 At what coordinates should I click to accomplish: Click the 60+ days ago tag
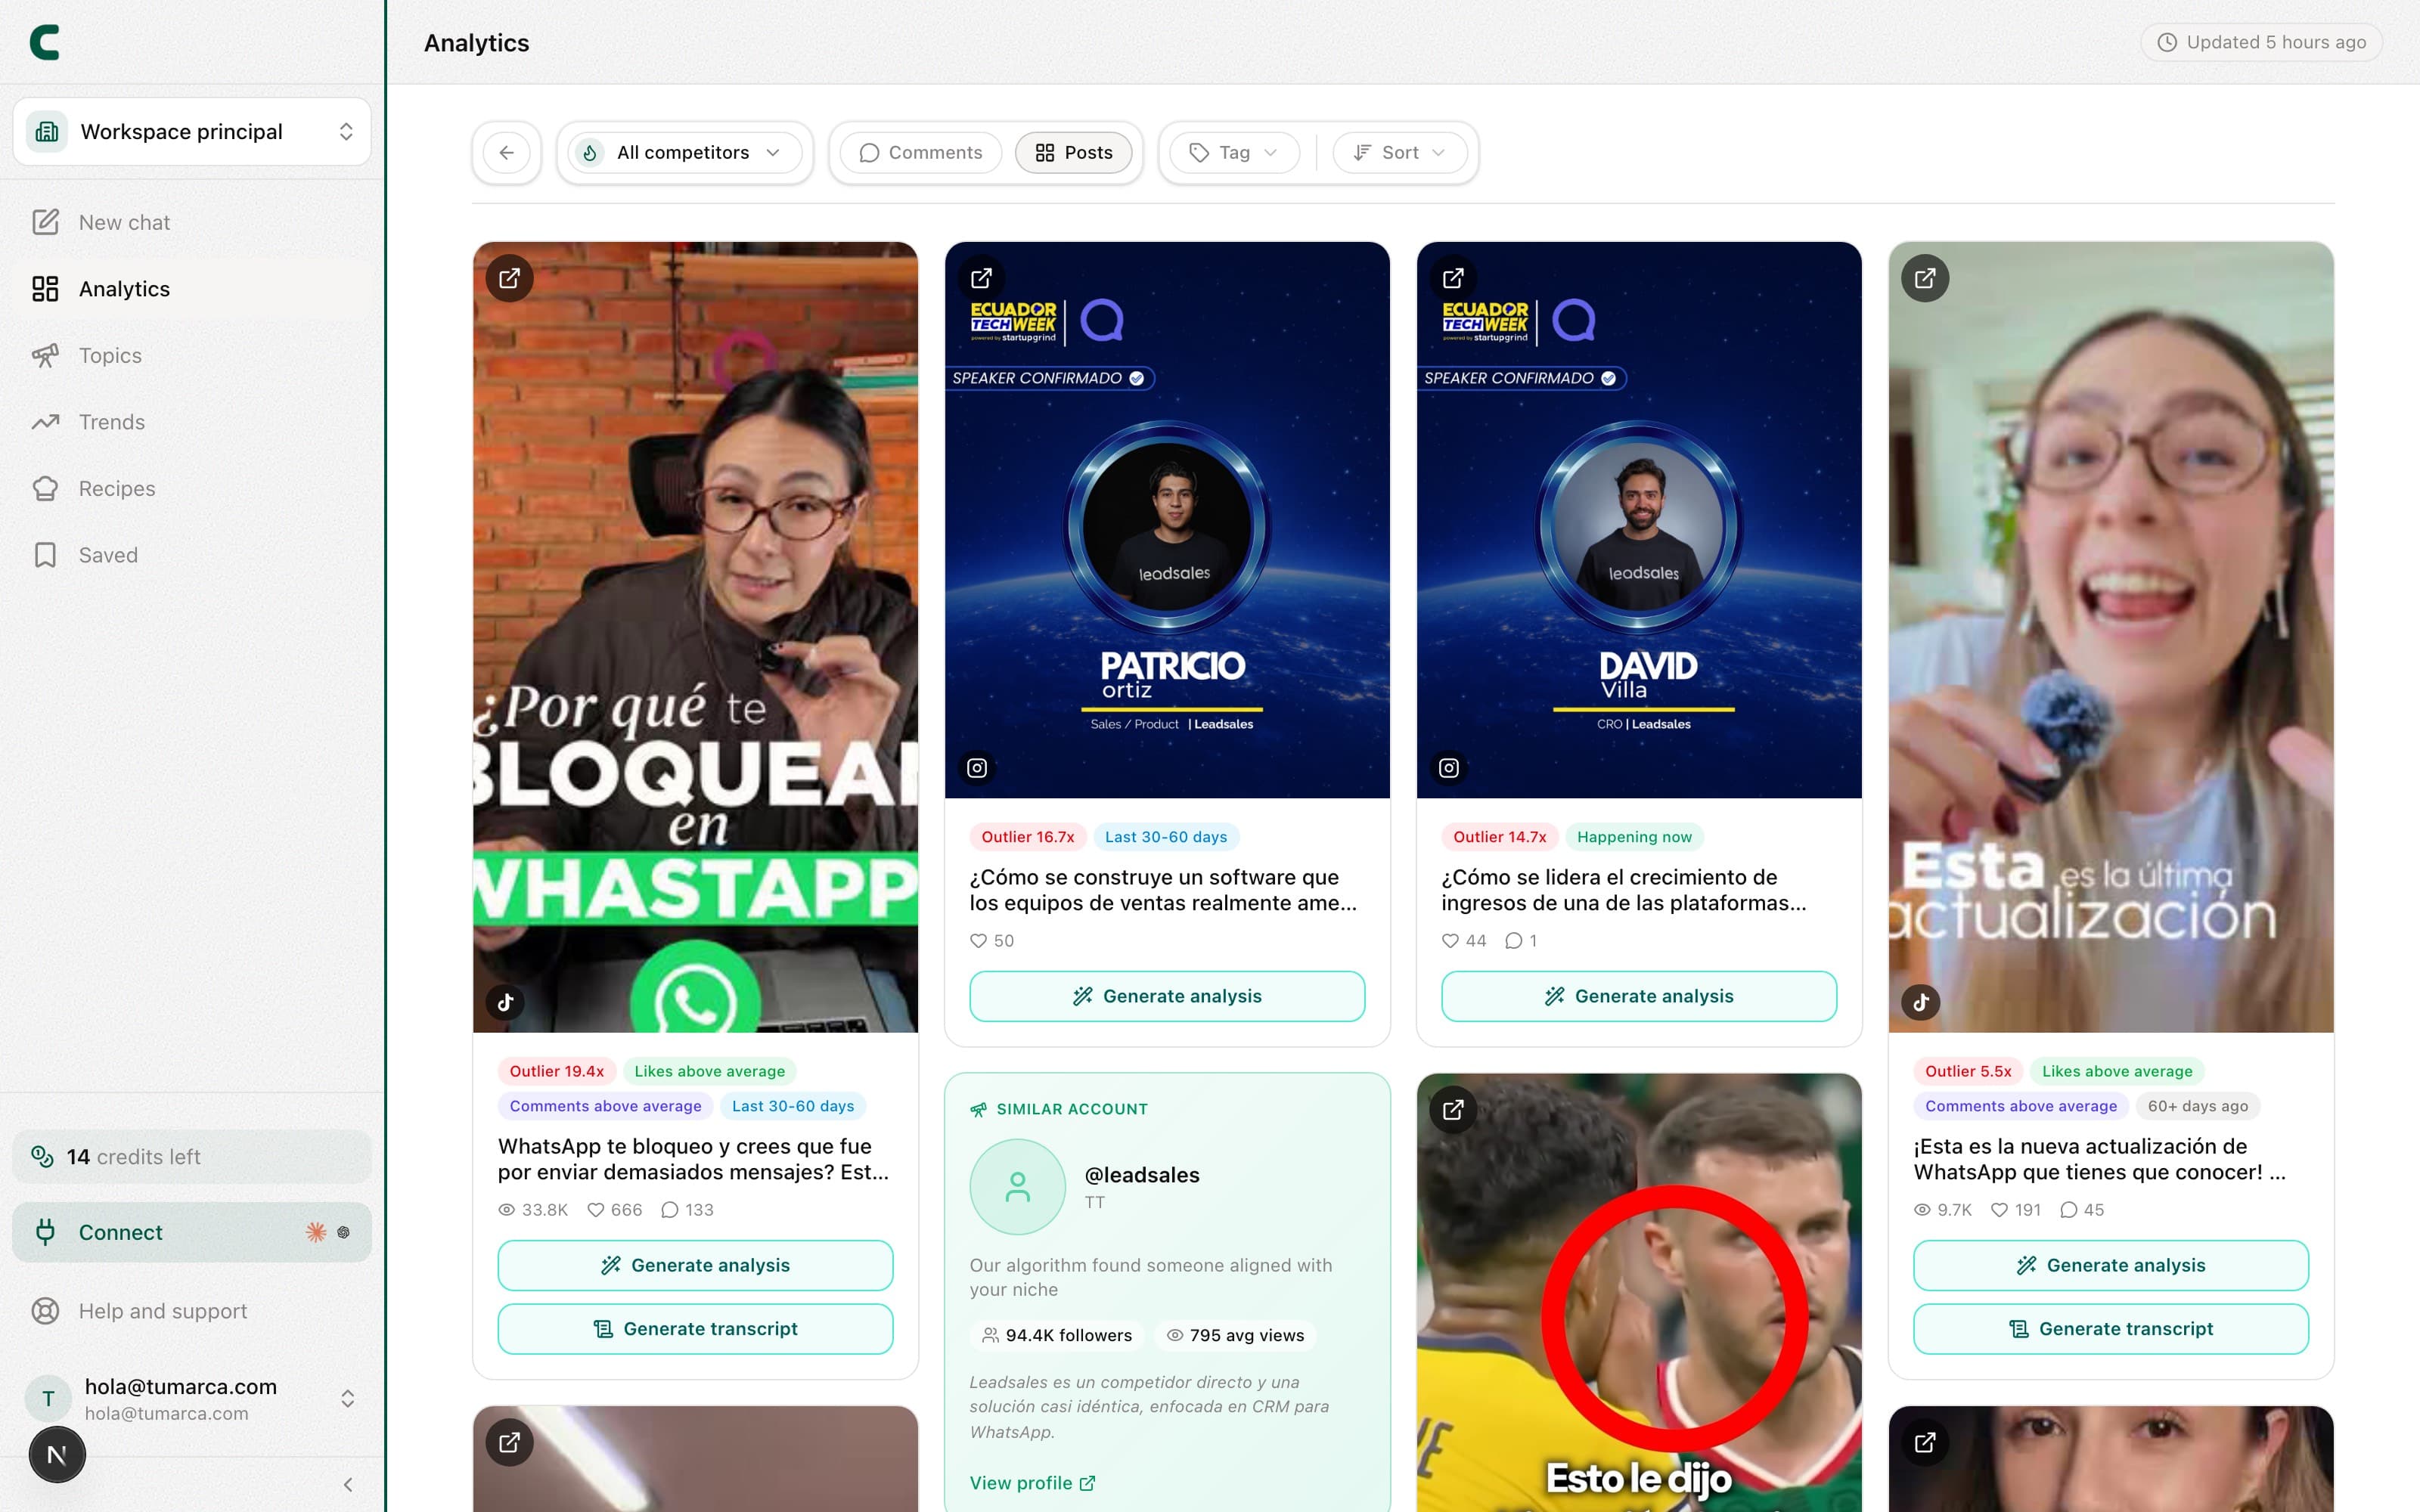2198,1106
